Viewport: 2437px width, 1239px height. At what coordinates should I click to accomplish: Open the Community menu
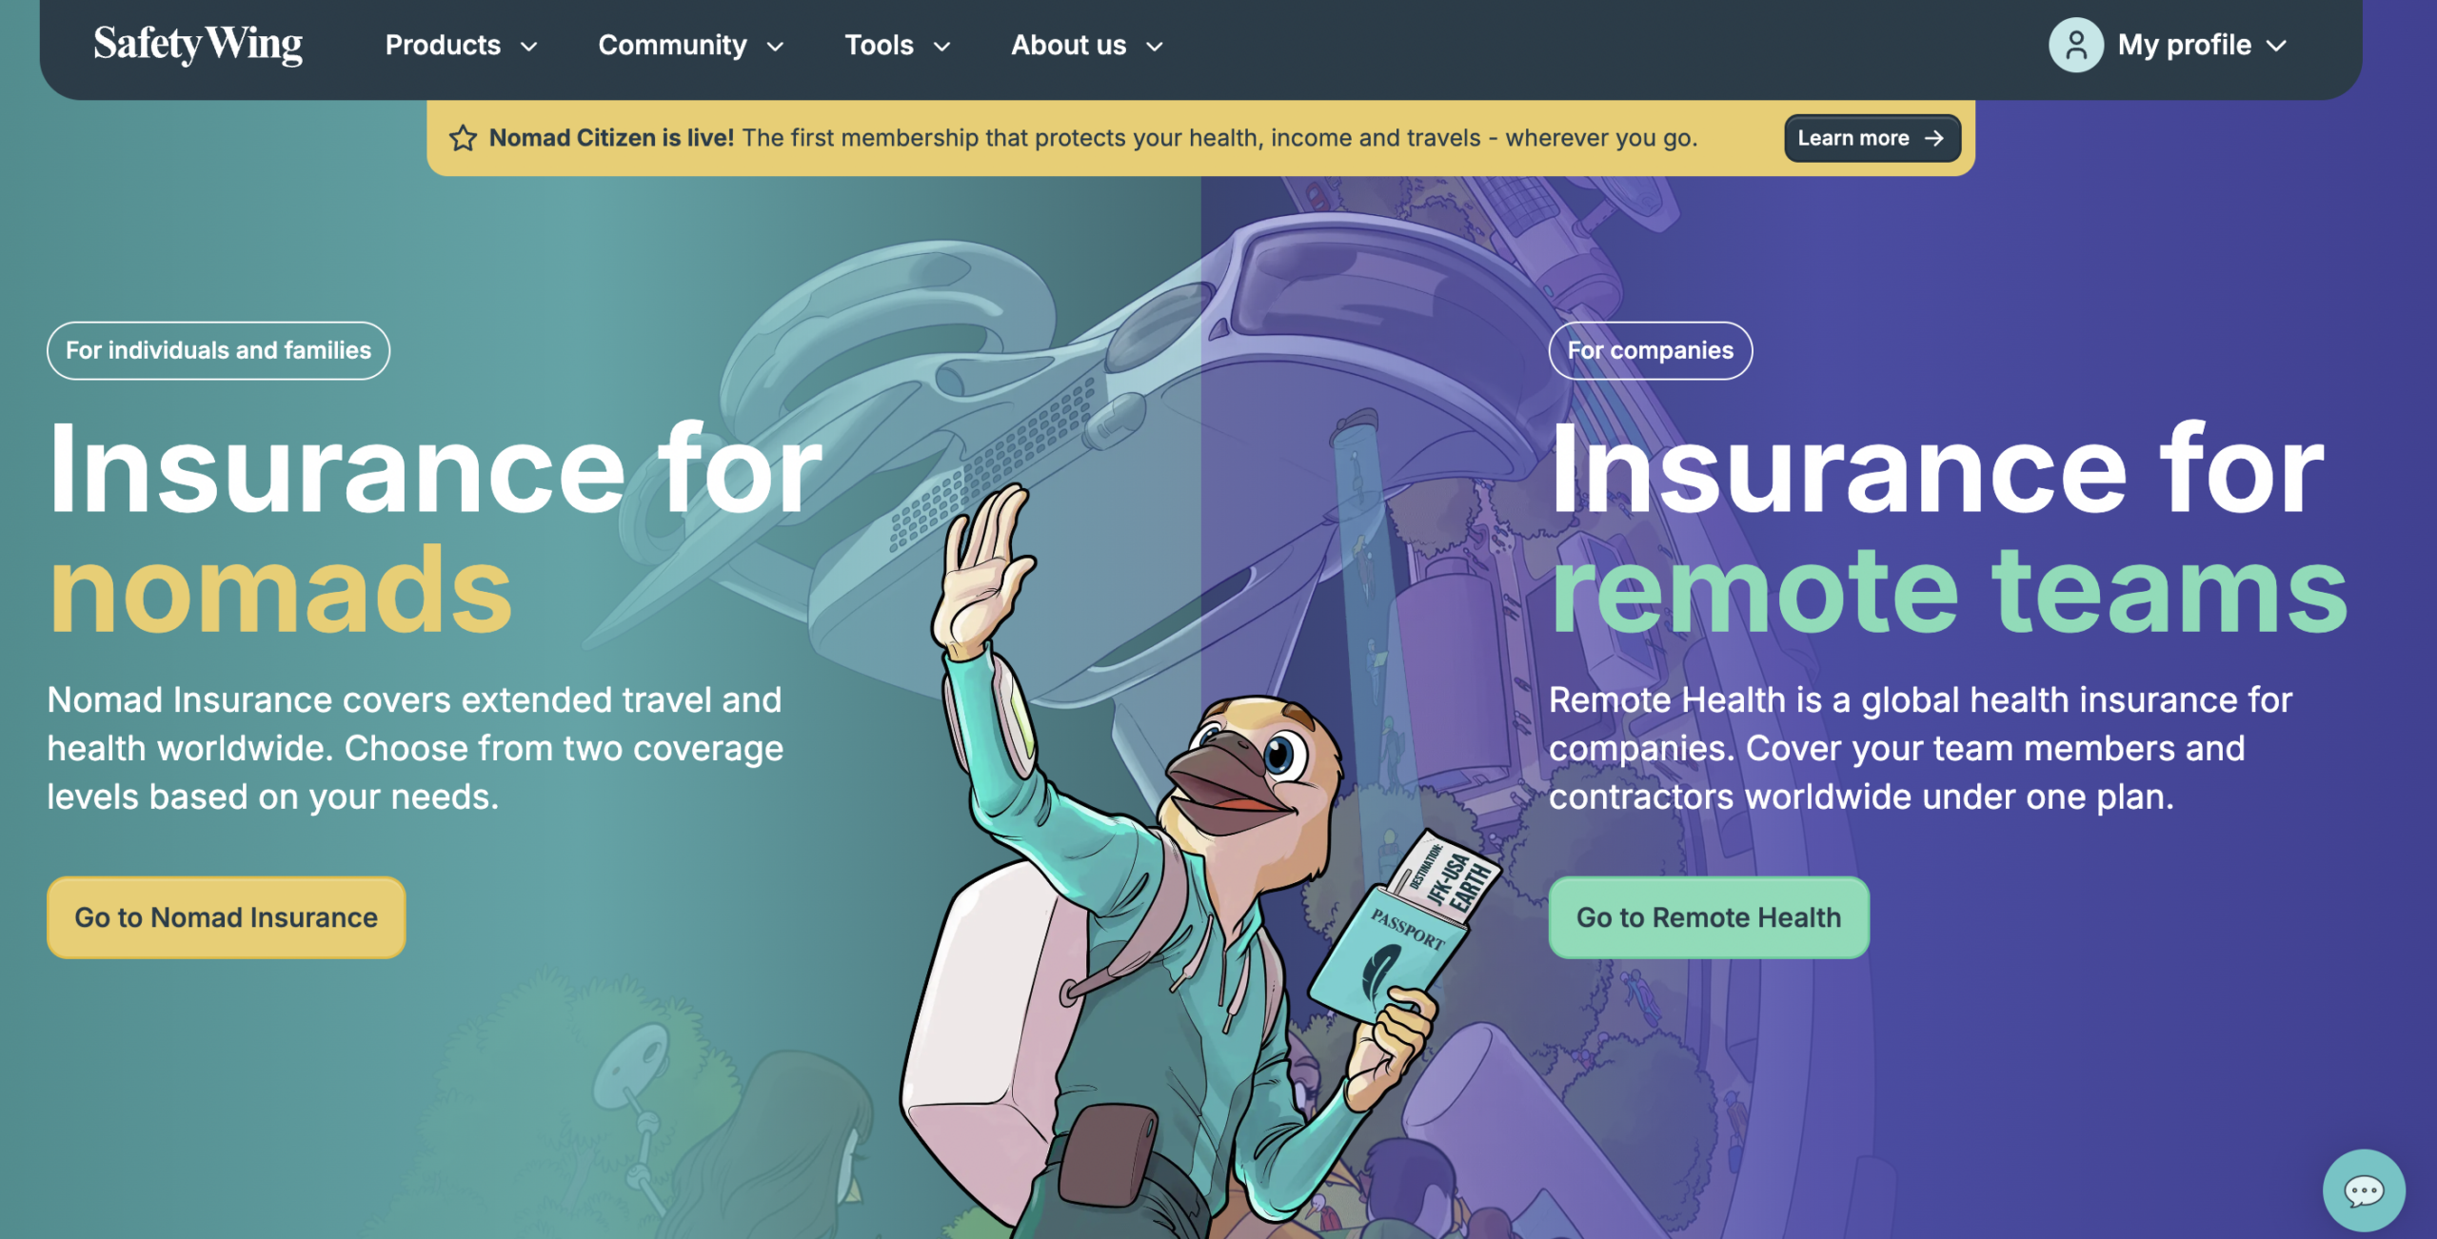click(690, 45)
